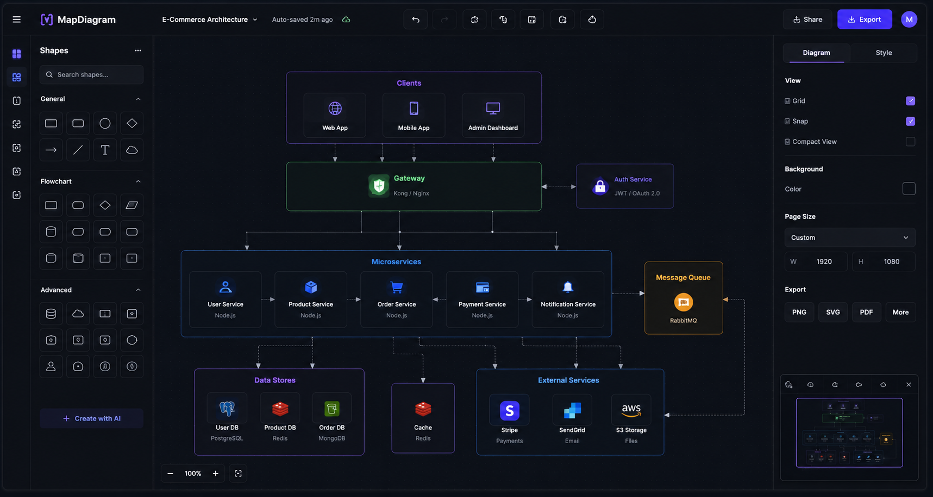Select the parallelogram shape in Flowchart
The width and height of the screenshot is (933, 497).
pos(132,205)
